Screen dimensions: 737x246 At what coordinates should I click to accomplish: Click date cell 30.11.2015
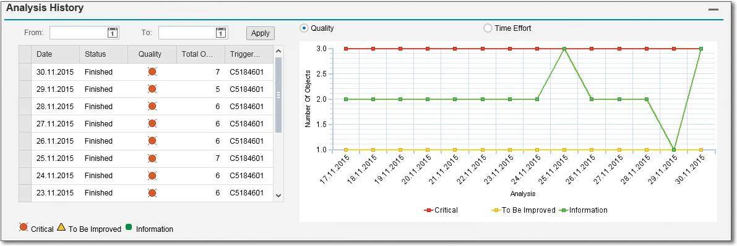pos(55,72)
